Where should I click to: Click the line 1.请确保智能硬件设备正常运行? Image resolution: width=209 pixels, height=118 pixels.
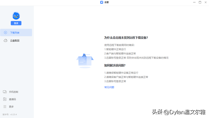tap(121, 73)
